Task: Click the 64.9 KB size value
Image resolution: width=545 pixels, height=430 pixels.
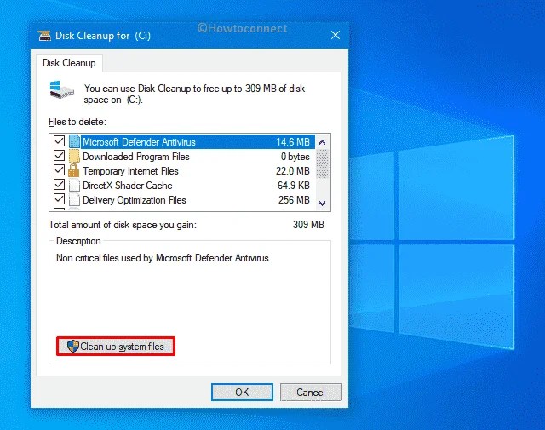Action: 293,186
